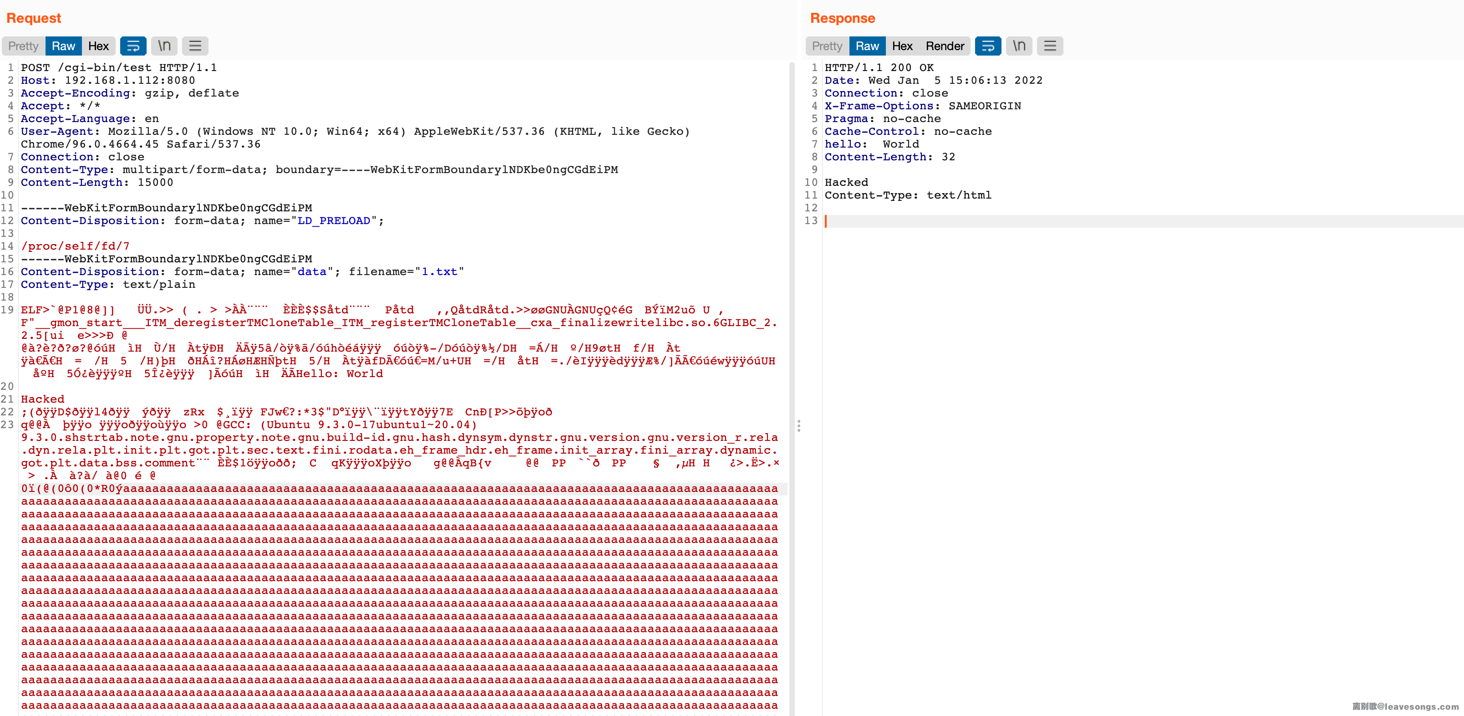Click the divider handle between Request and Response
Screen dimensions: 1464x716
coord(798,426)
